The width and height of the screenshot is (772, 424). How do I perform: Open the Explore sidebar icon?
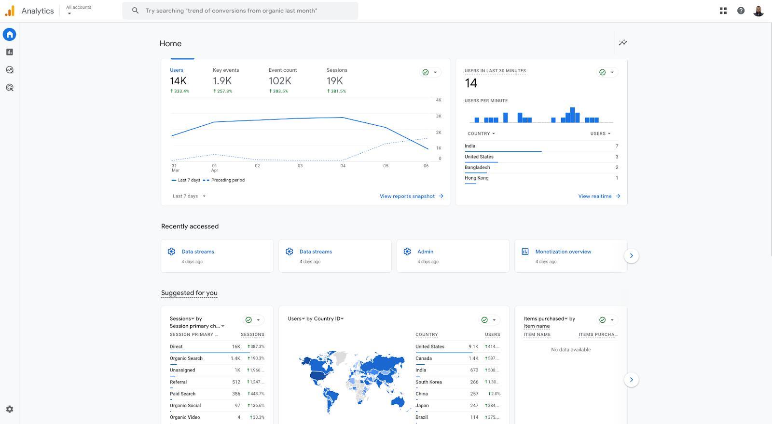click(10, 70)
